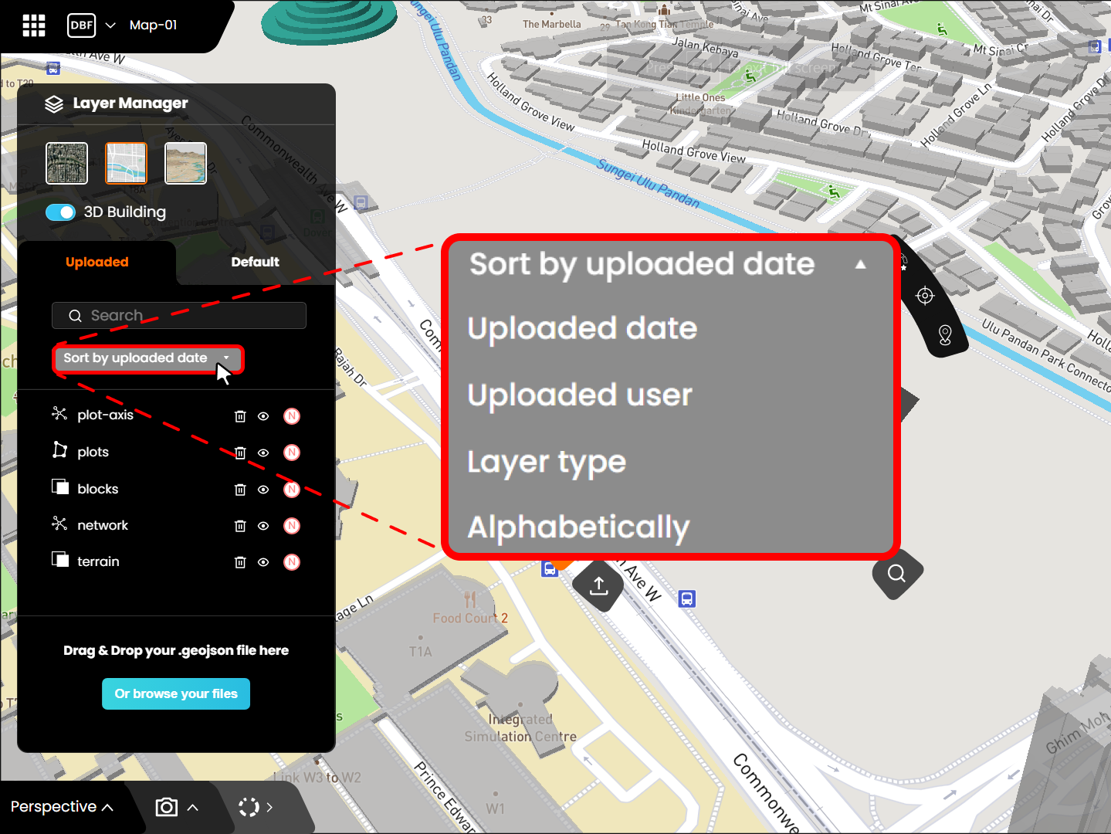Screen dimensions: 1111x834
Task: Select the blocks layer name
Action: (98, 490)
